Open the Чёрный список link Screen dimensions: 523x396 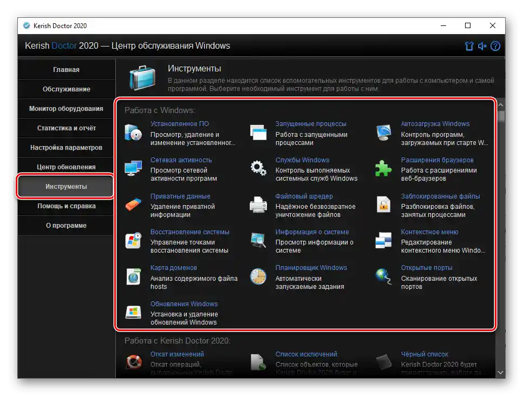[424, 354]
